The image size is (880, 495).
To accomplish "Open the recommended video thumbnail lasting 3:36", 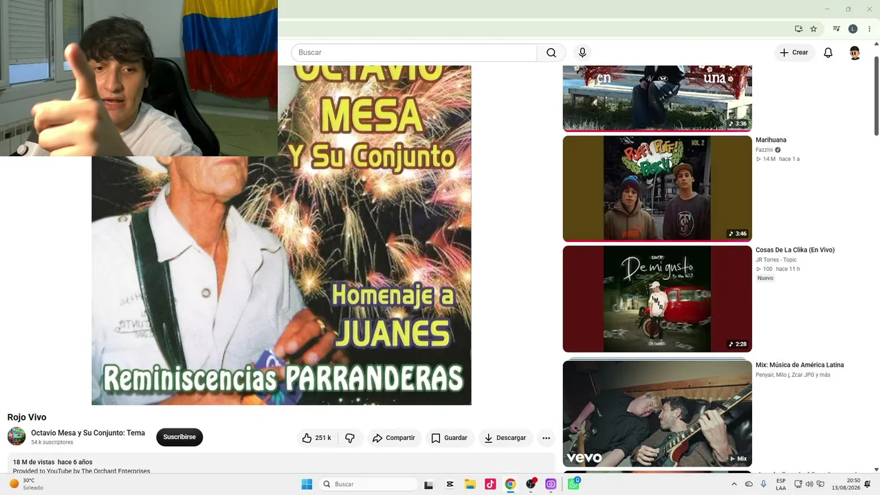I will pos(657,98).
